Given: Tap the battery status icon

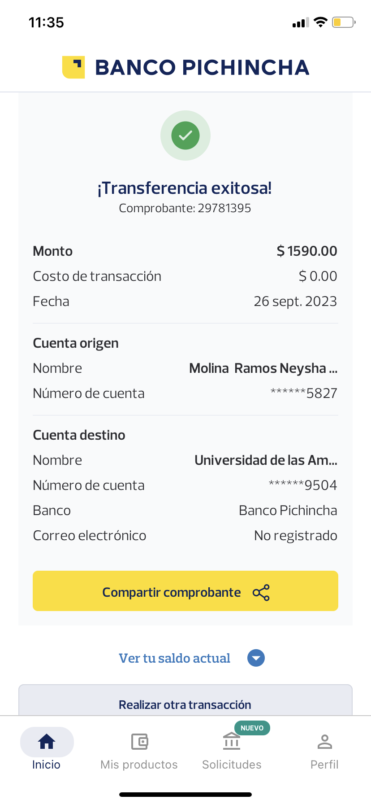Looking at the screenshot, I should [343, 22].
